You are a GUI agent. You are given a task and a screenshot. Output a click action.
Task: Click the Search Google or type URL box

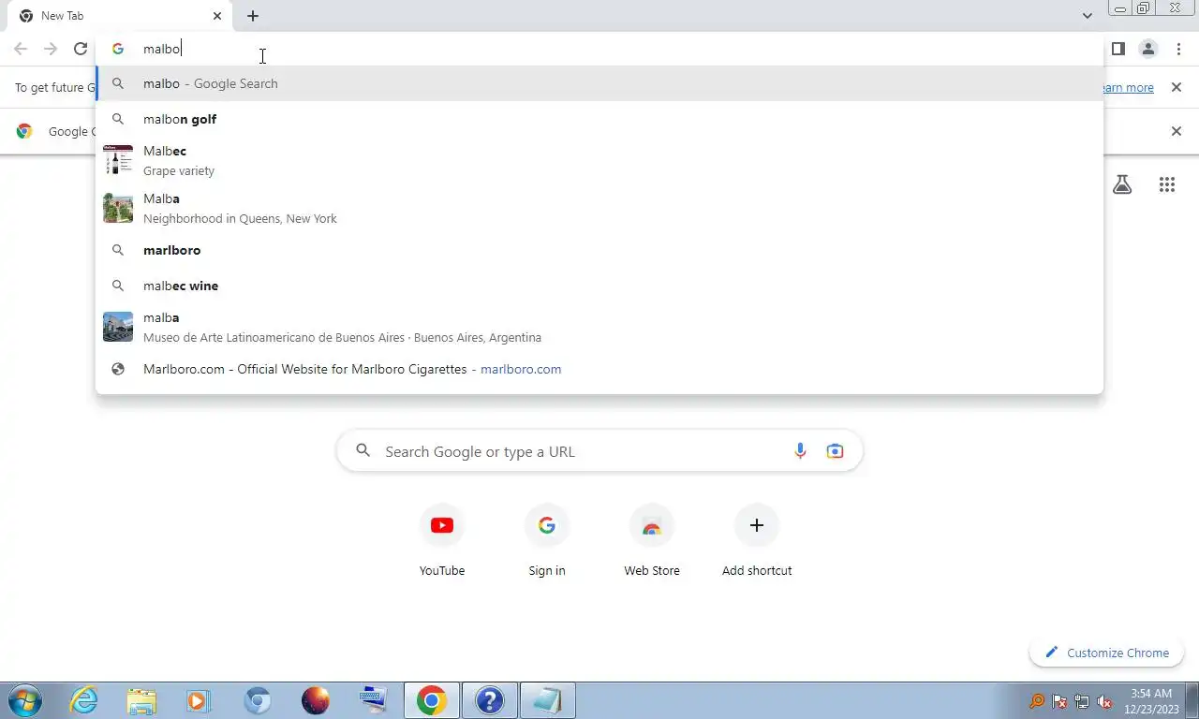[x=599, y=451]
